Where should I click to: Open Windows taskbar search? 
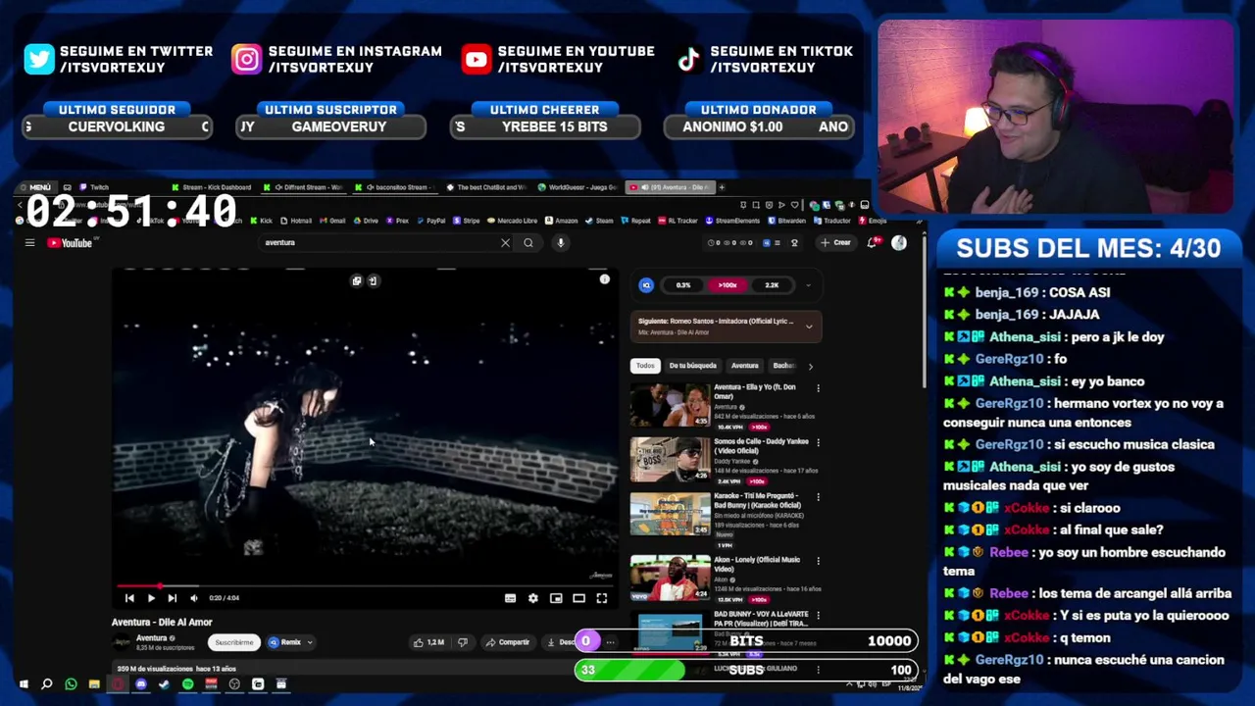click(x=46, y=684)
